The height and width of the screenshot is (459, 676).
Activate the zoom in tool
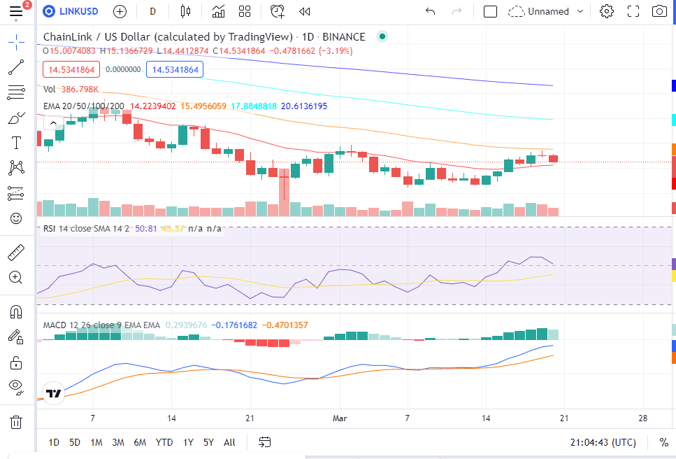tap(16, 277)
